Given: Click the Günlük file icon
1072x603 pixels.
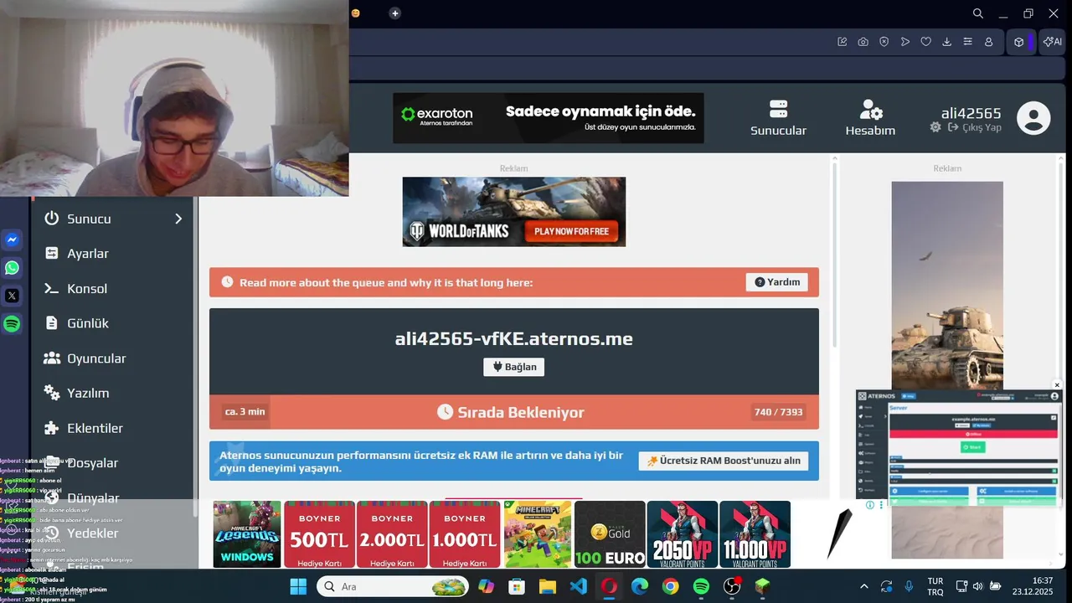Looking at the screenshot, I should [52, 323].
